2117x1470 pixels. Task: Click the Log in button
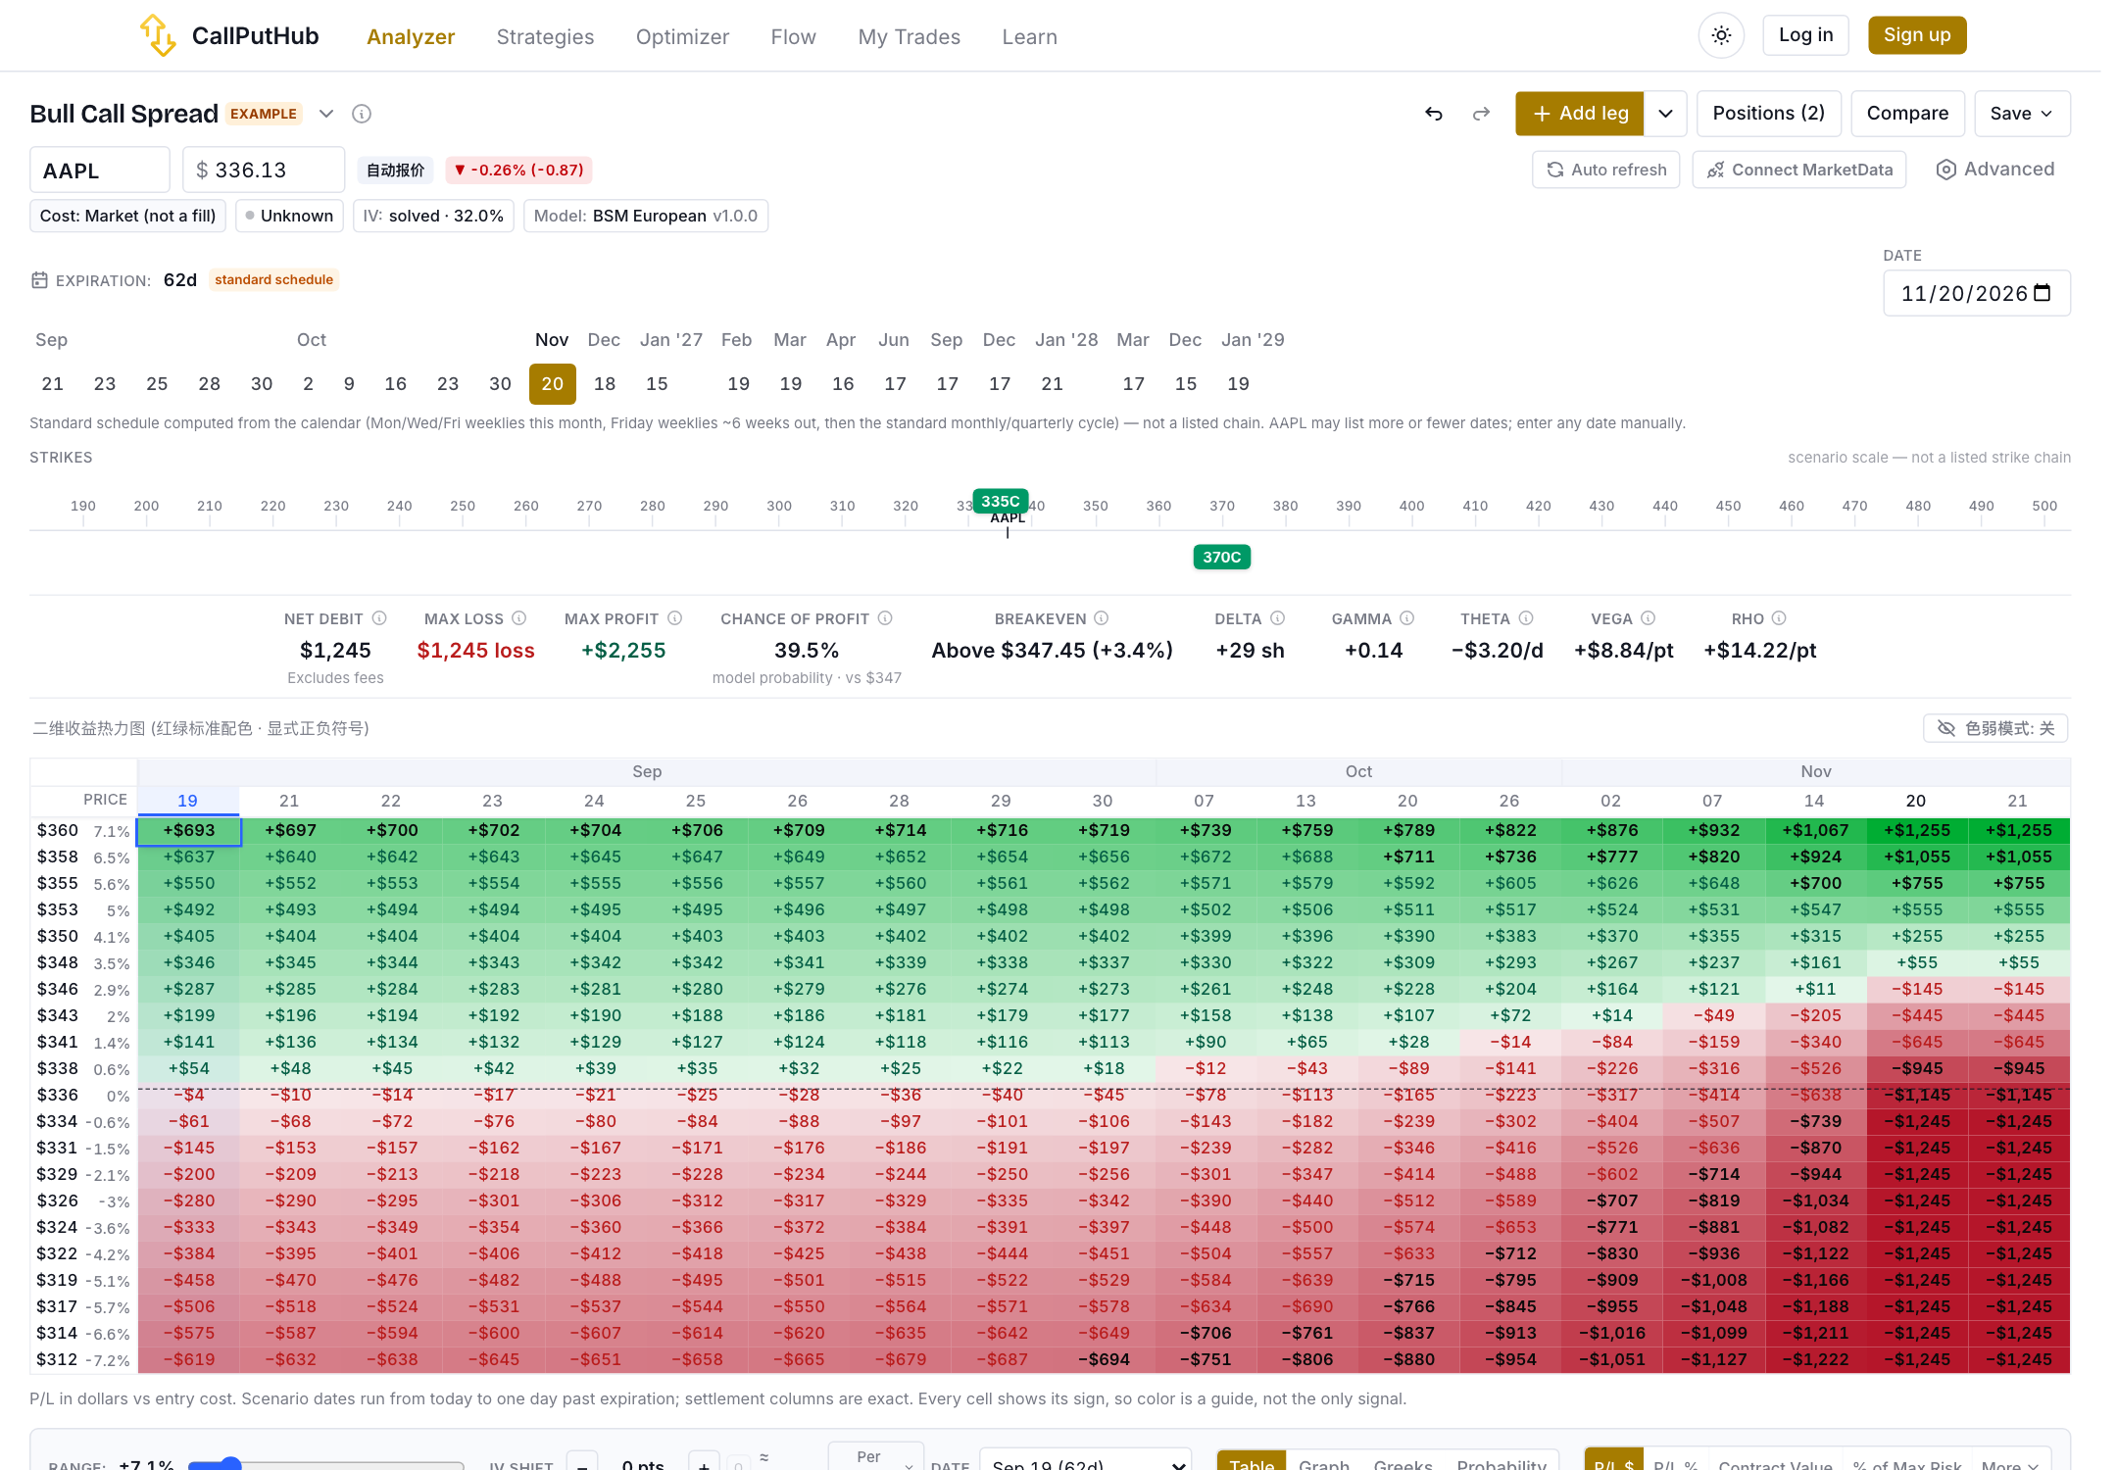[1805, 35]
